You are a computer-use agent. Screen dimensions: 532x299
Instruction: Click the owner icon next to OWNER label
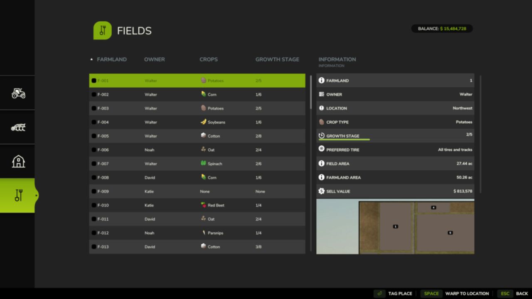pyautogui.click(x=321, y=94)
